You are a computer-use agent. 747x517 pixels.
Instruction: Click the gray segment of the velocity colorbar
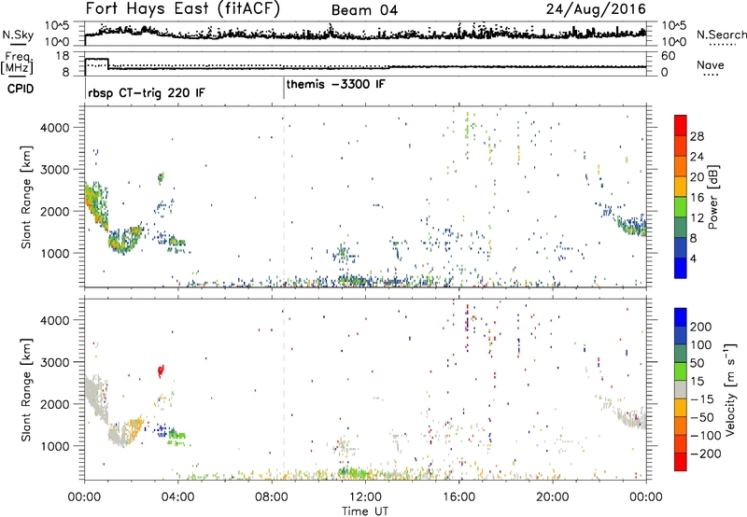tap(681, 389)
